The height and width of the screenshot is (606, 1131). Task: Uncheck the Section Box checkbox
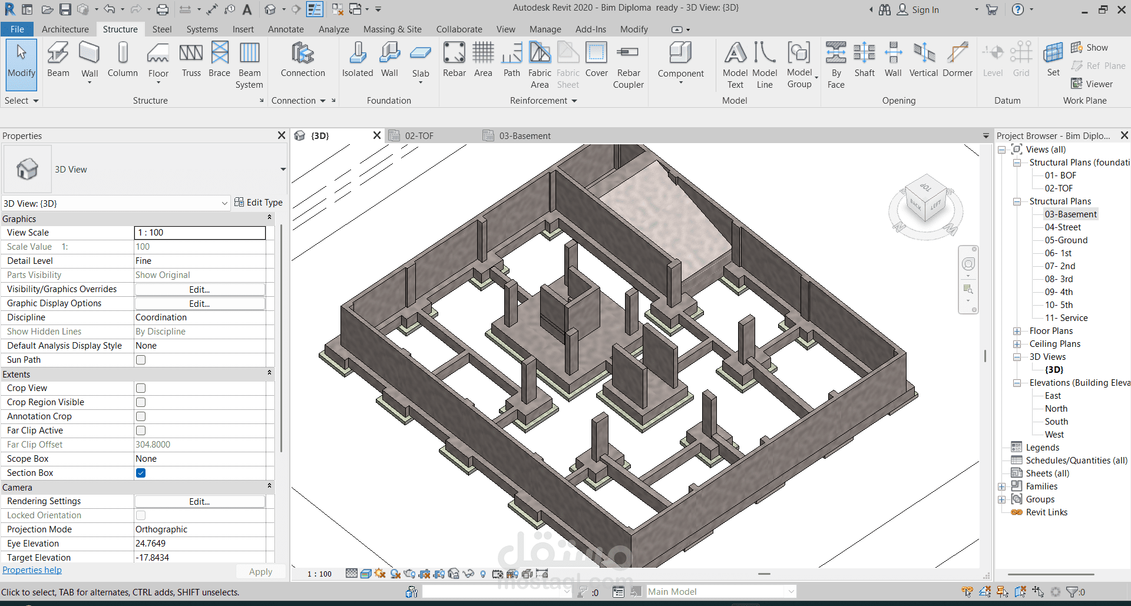[x=141, y=473]
